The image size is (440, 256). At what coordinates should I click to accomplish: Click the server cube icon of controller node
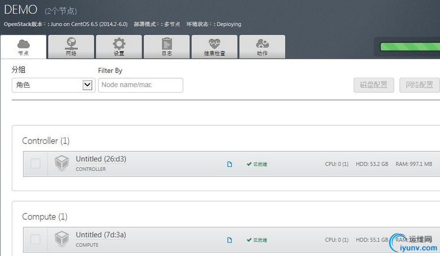(x=62, y=163)
